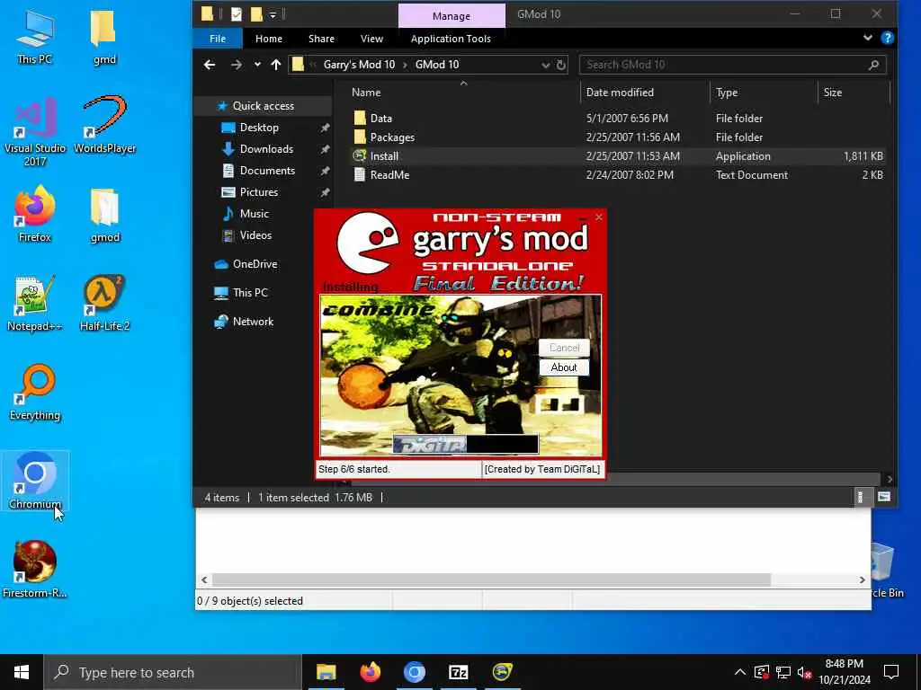921x690 pixels.
Task: Click the Windows taskbar search box
Action: coord(174,672)
